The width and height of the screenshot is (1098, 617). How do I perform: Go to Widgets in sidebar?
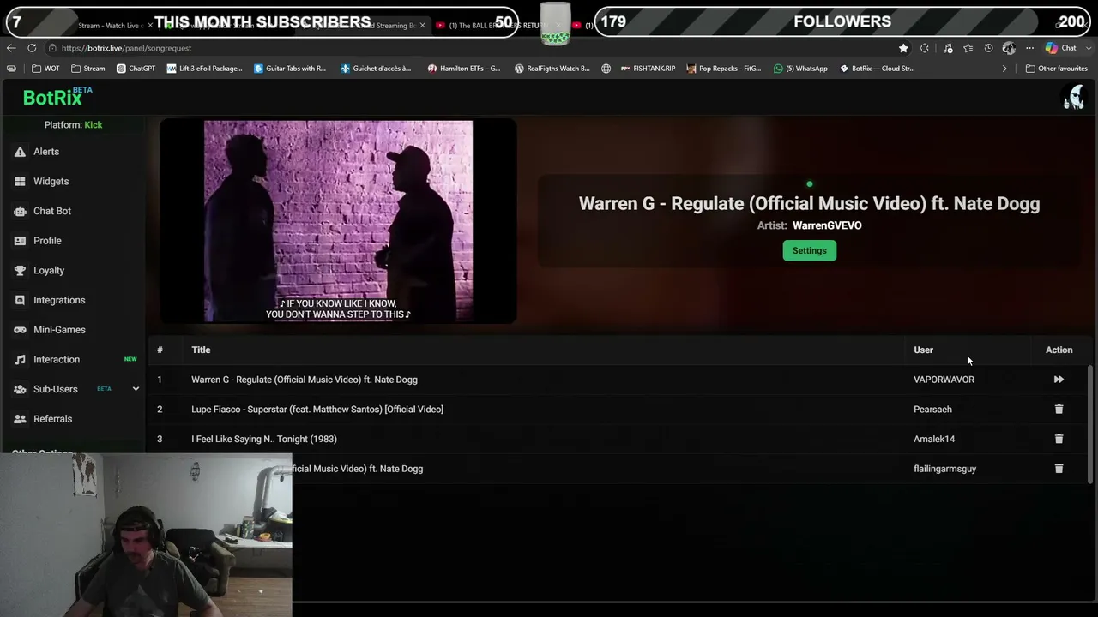point(51,182)
